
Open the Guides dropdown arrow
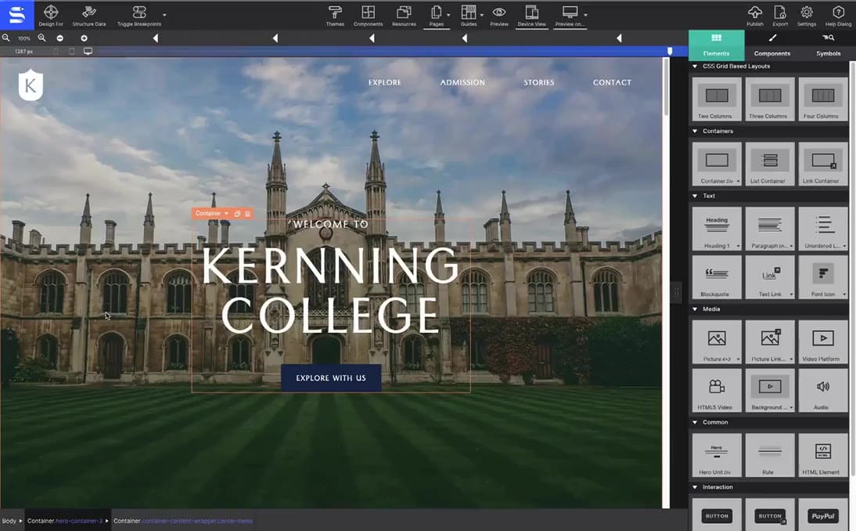click(481, 15)
